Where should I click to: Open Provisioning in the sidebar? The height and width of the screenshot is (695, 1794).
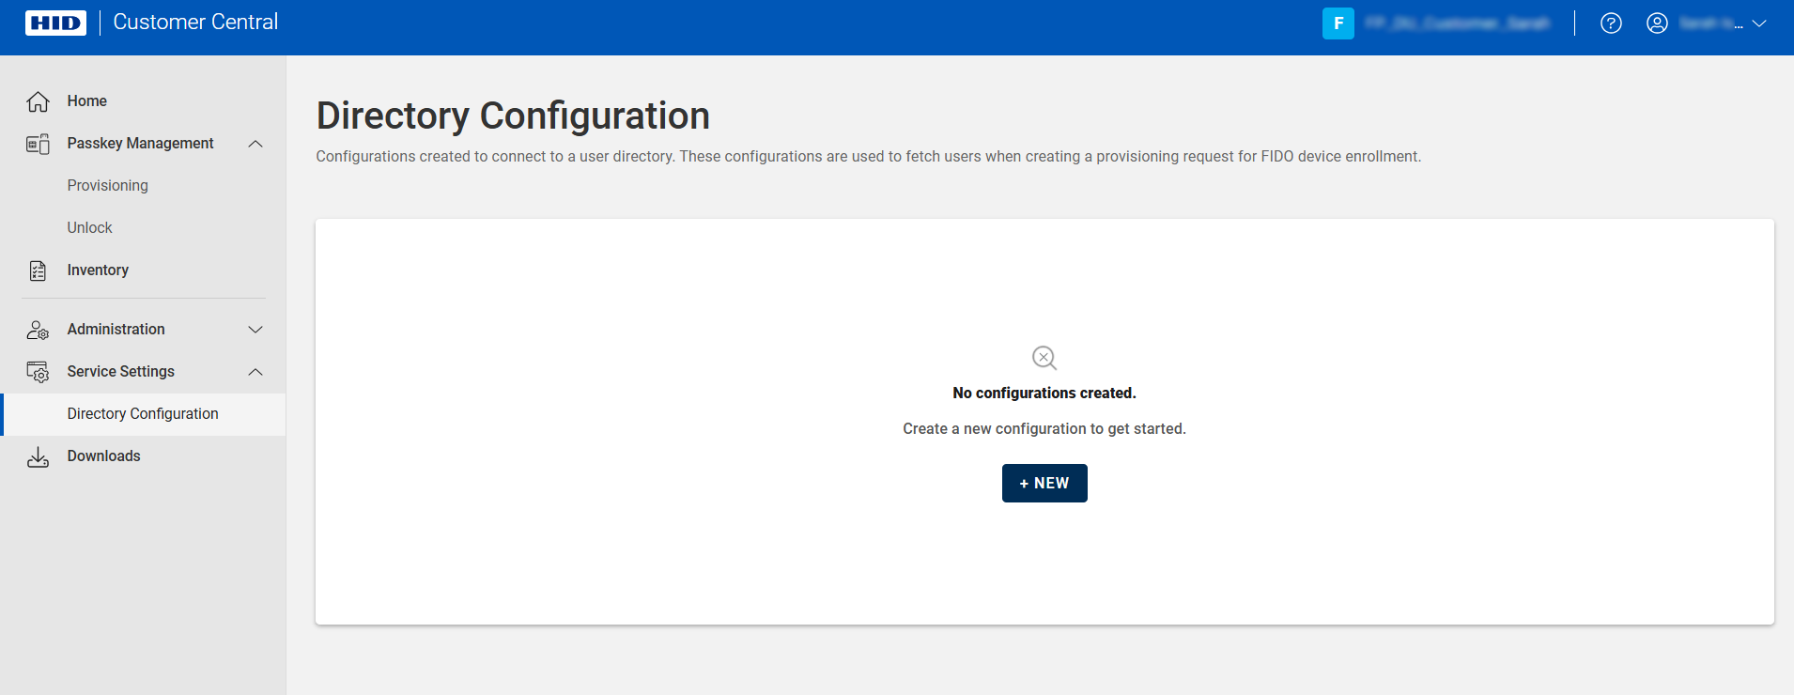click(x=107, y=186)
